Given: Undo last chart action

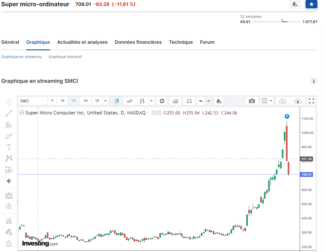Looking at the screenshot, I should point(201,101).
